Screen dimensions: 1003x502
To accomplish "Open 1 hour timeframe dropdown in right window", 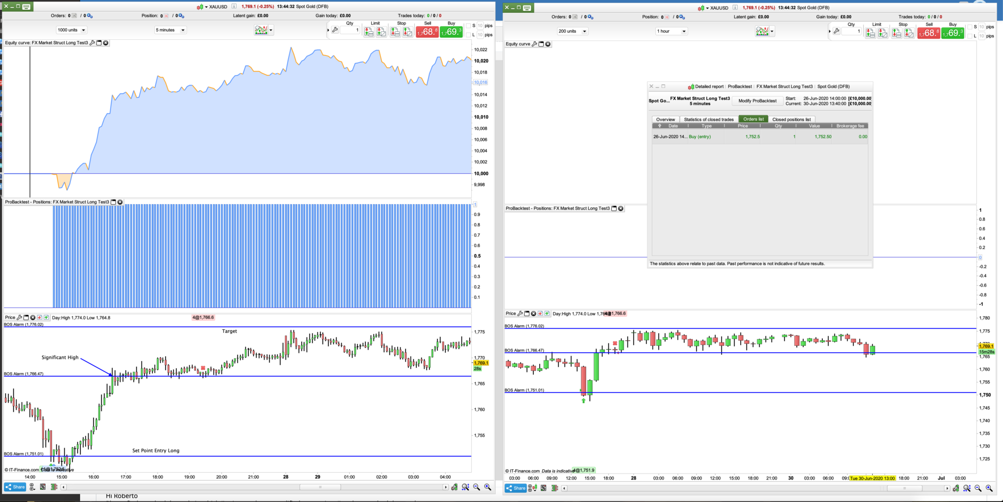I will pyautogui.click(x=671, y=31).
